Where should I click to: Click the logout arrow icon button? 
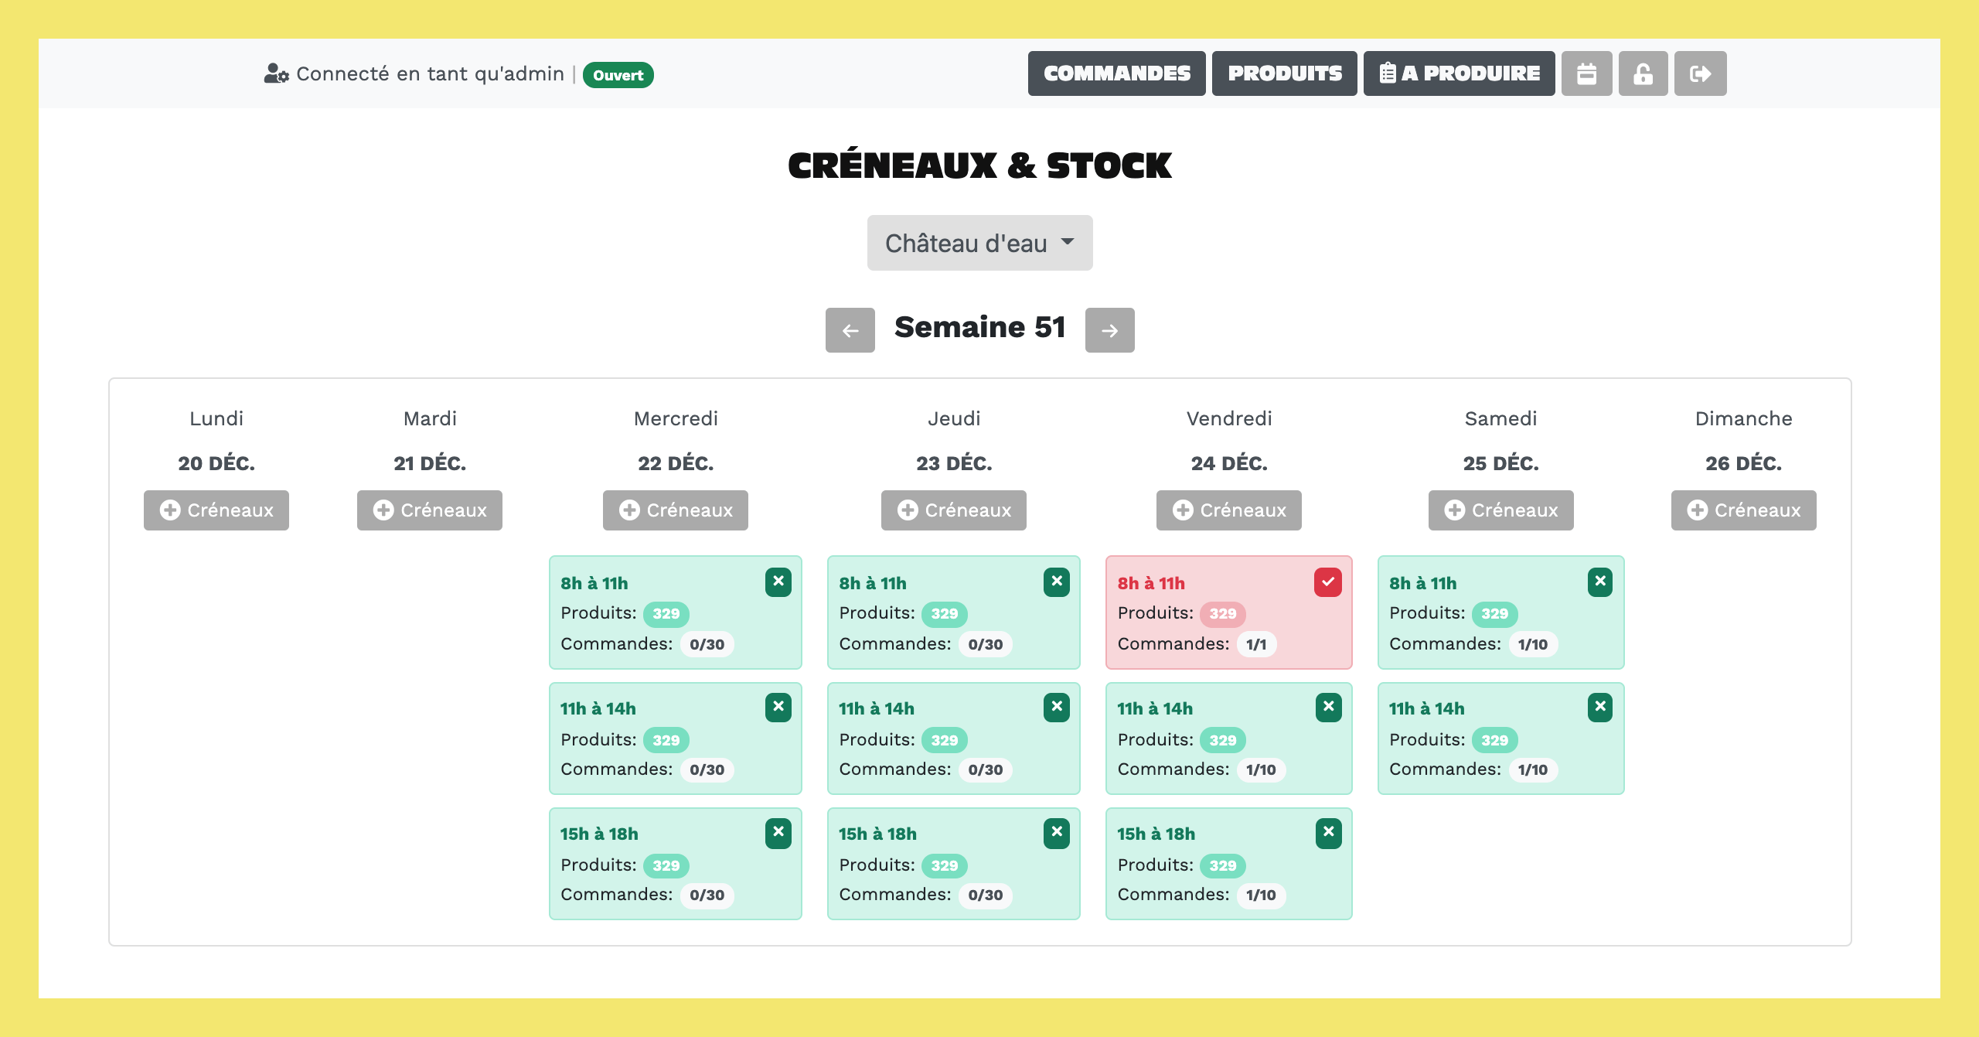[1700, 73]
